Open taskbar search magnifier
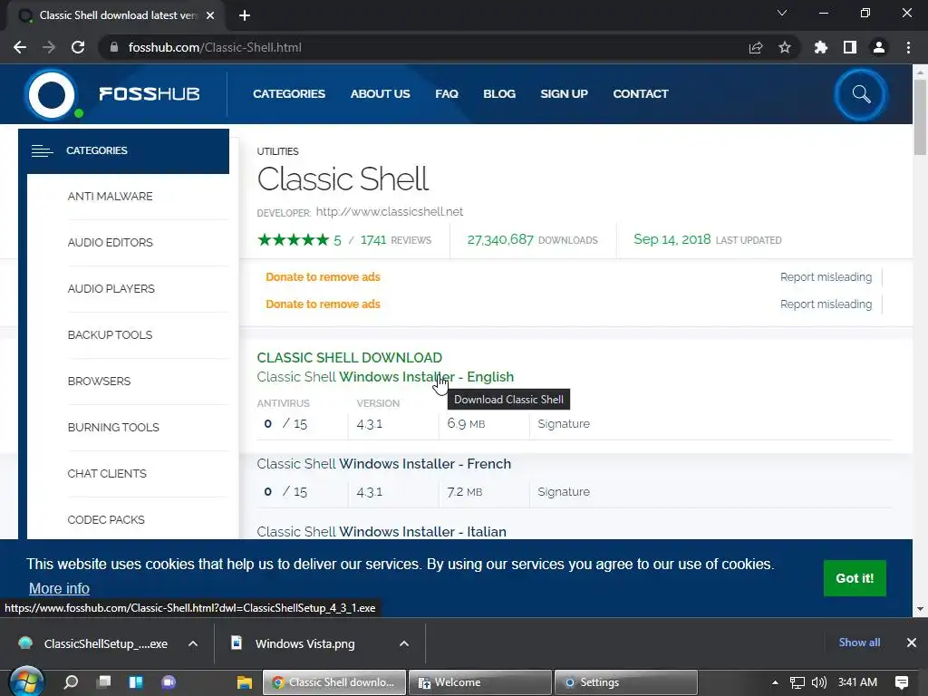928x696 pixels. (x=71, y=681)
